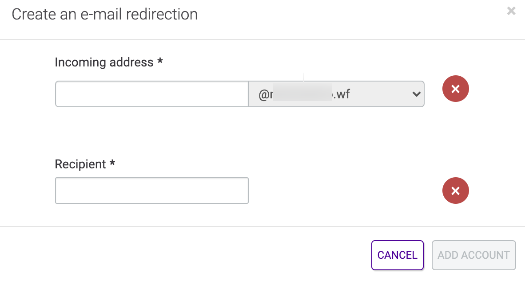Click the required asterisk after Incoming address
The width and height of the screenshot is (525, 288).
160,62
